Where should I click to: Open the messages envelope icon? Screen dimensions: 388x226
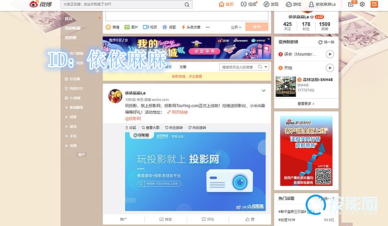click(x=351, y=4)
